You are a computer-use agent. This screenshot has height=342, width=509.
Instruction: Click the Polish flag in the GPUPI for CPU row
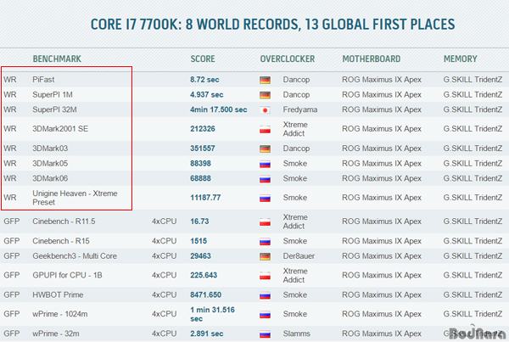[x=265, y=276]
